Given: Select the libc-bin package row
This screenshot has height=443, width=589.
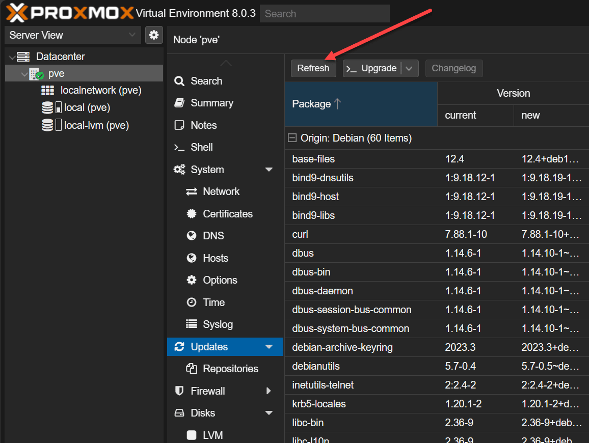Looking at the screenshot, I should (x=437, y=423).
